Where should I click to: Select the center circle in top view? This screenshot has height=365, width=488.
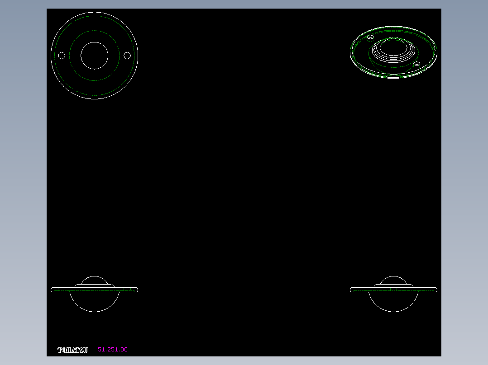(x=94, y=56)
